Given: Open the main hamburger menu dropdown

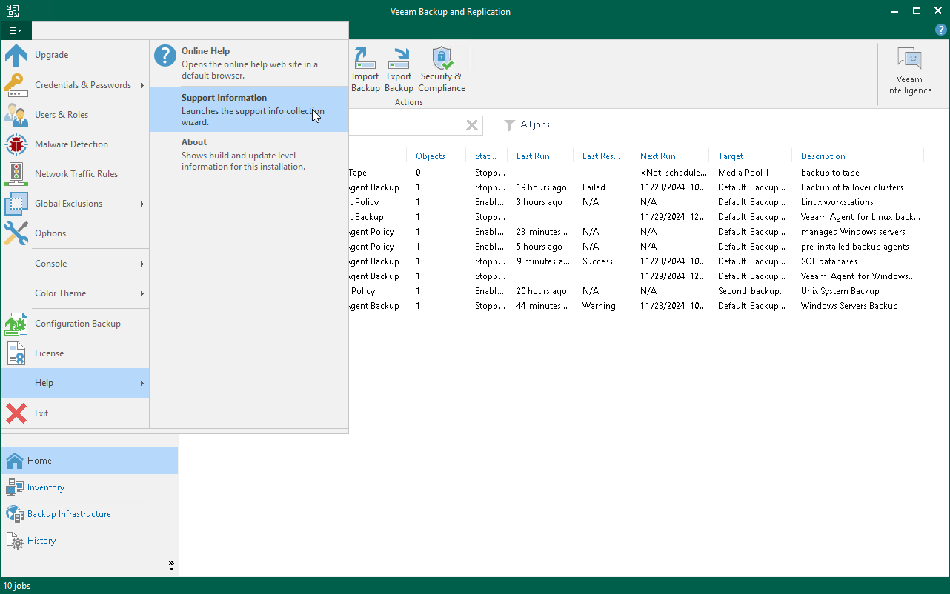Looking at the screenshot, I should tap(16, 30).
